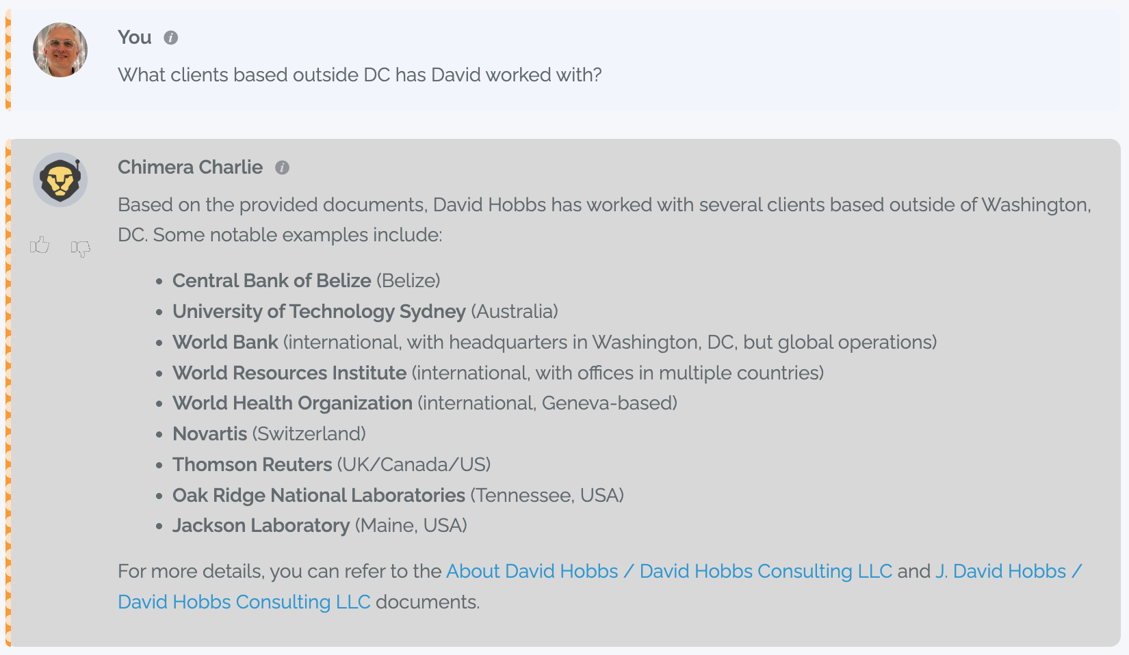Open About David Hobbs Consulting LLC link
Screen dimensions: 1129x655
pyautogui.click(x=669, y=571)
